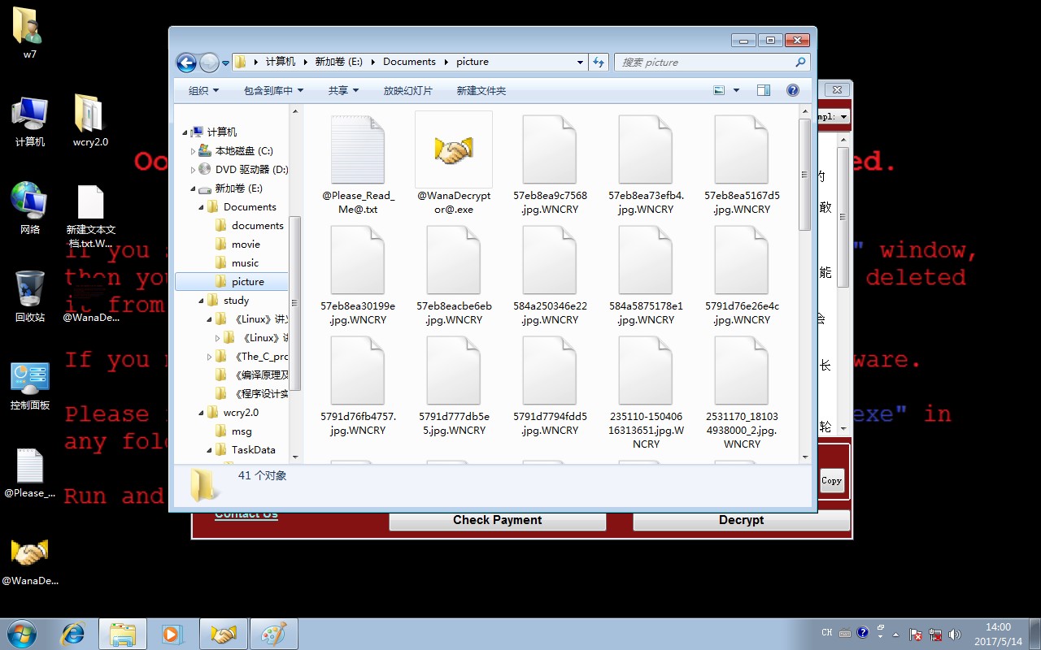Open the Wana Decryptor handshake icon on taskbar

point(223,633)
